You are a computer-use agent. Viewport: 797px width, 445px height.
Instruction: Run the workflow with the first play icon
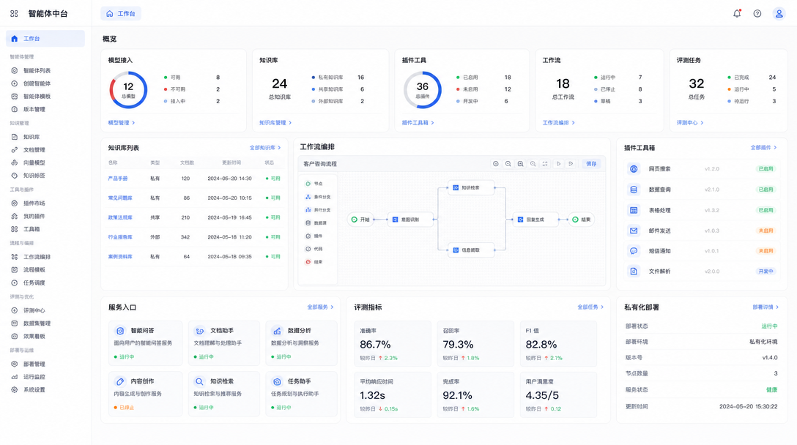(558, 164)
